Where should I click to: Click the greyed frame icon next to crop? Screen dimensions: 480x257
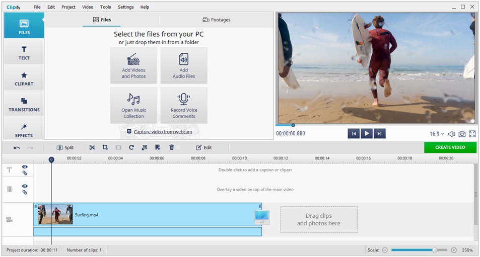[x=118, y=147]
